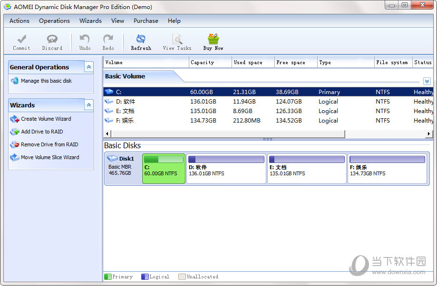The image size is (437, 286).
Task: Open the Purchase menu
Action: click(x=146, y=21)
